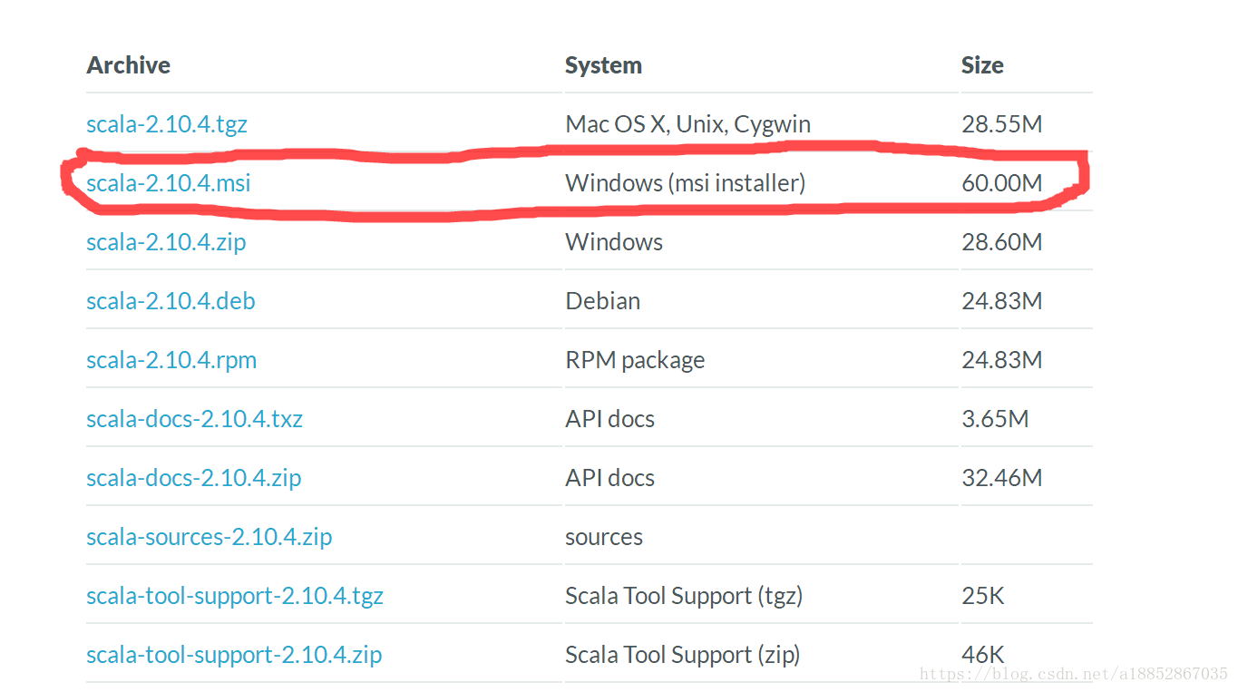The width and height of the screenshot is (1238, 692).
Task: Select the 28.60M size value
Action: [x=1002, y=242]
